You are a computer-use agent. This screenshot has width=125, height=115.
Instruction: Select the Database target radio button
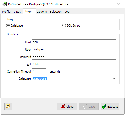(8, 25)
